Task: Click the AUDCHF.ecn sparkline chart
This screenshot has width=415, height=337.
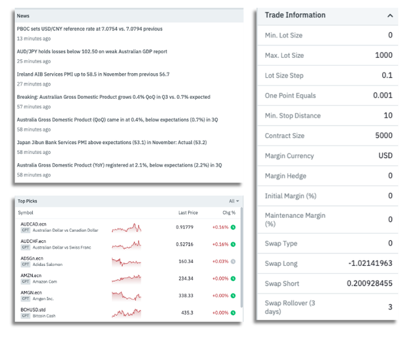Action: [x=126, y=245]
